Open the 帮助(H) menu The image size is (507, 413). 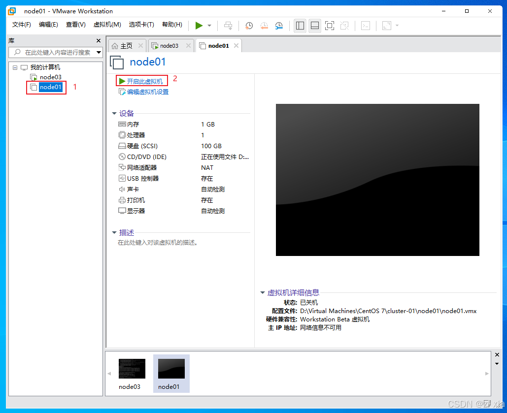coord(172,25)
